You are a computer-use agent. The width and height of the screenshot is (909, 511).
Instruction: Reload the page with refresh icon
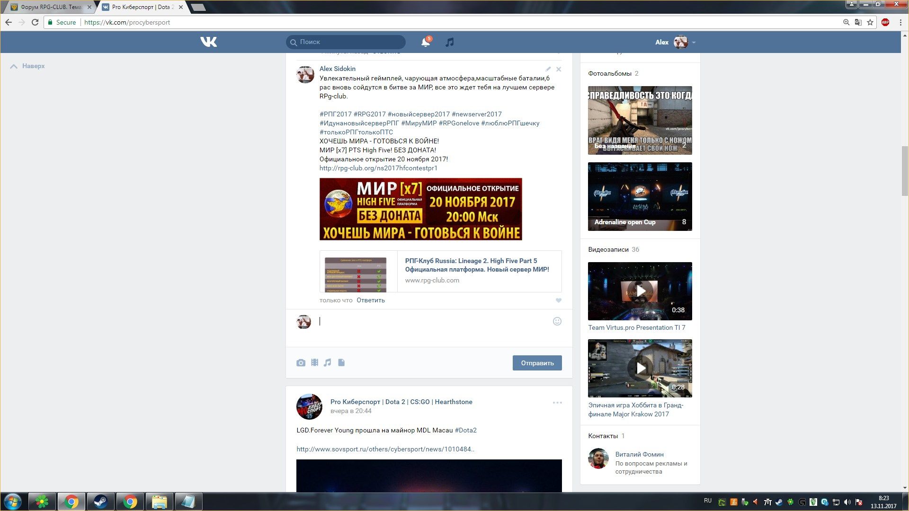(35, 22)
